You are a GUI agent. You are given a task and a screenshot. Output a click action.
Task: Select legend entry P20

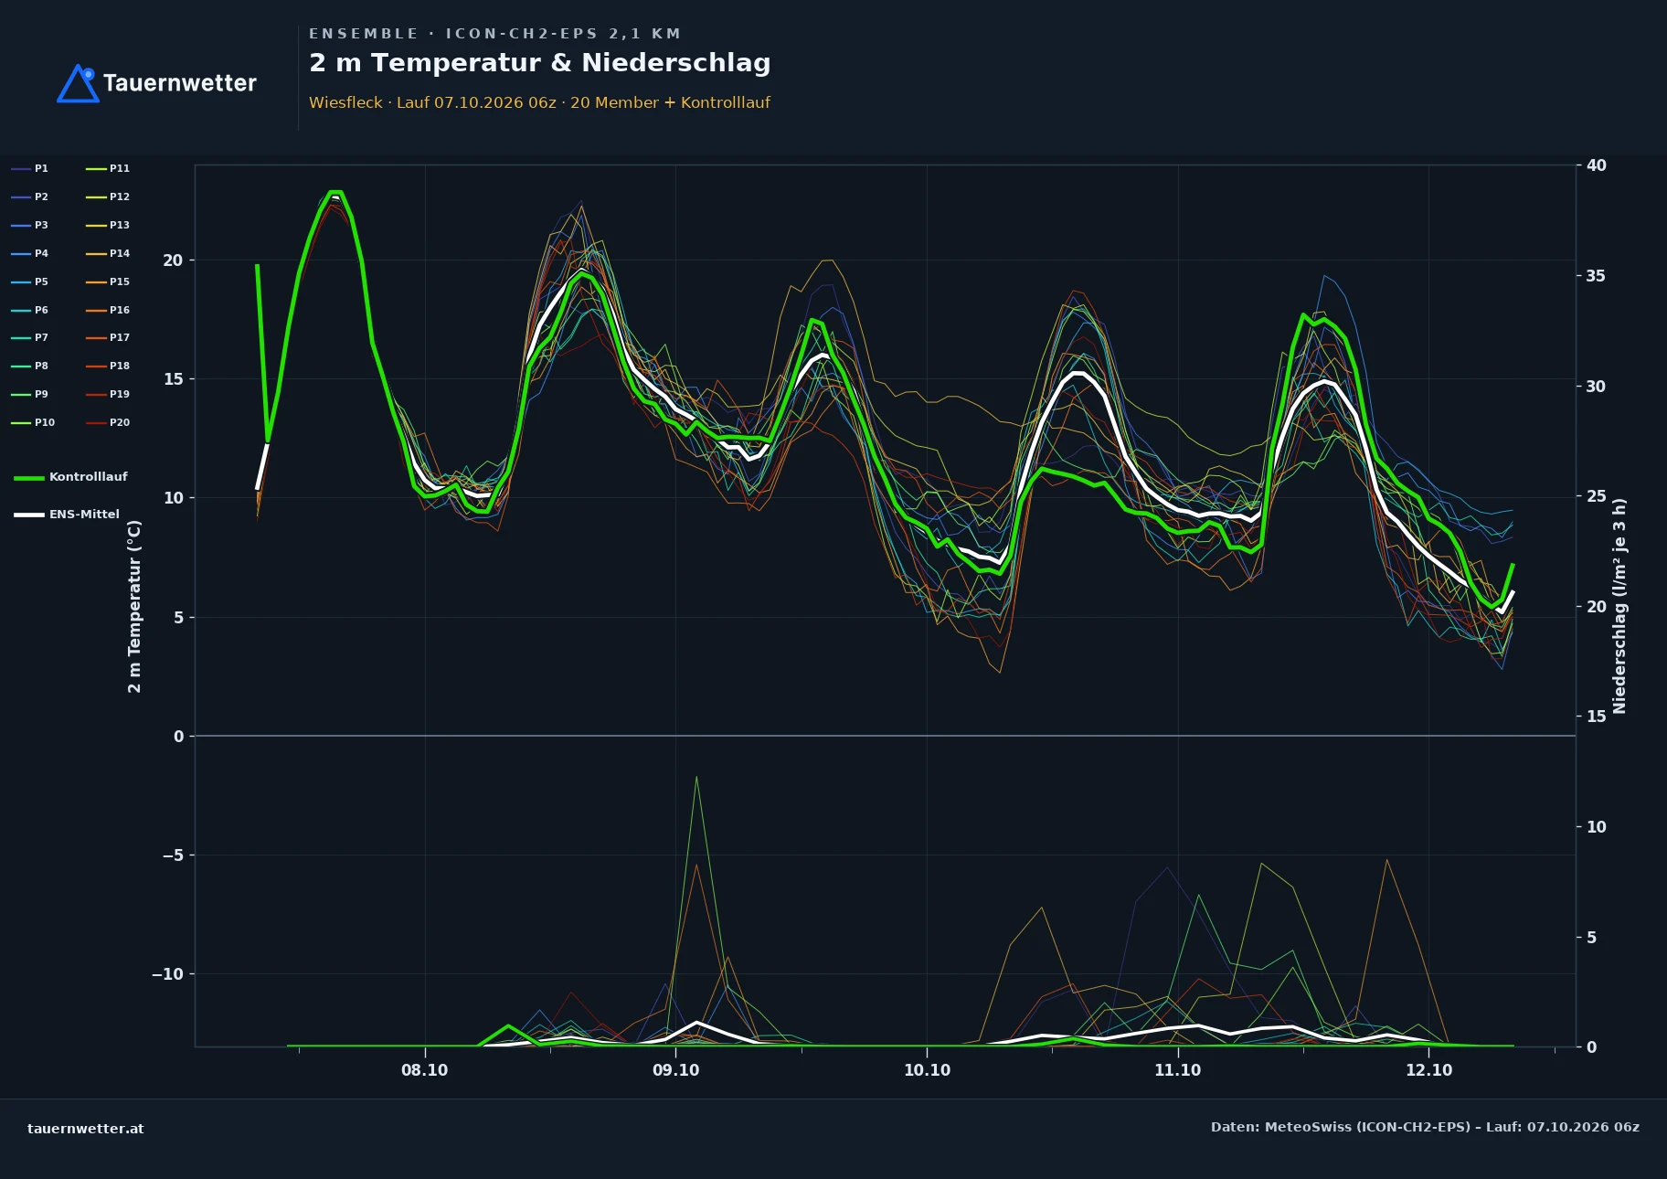click(108, 422)
